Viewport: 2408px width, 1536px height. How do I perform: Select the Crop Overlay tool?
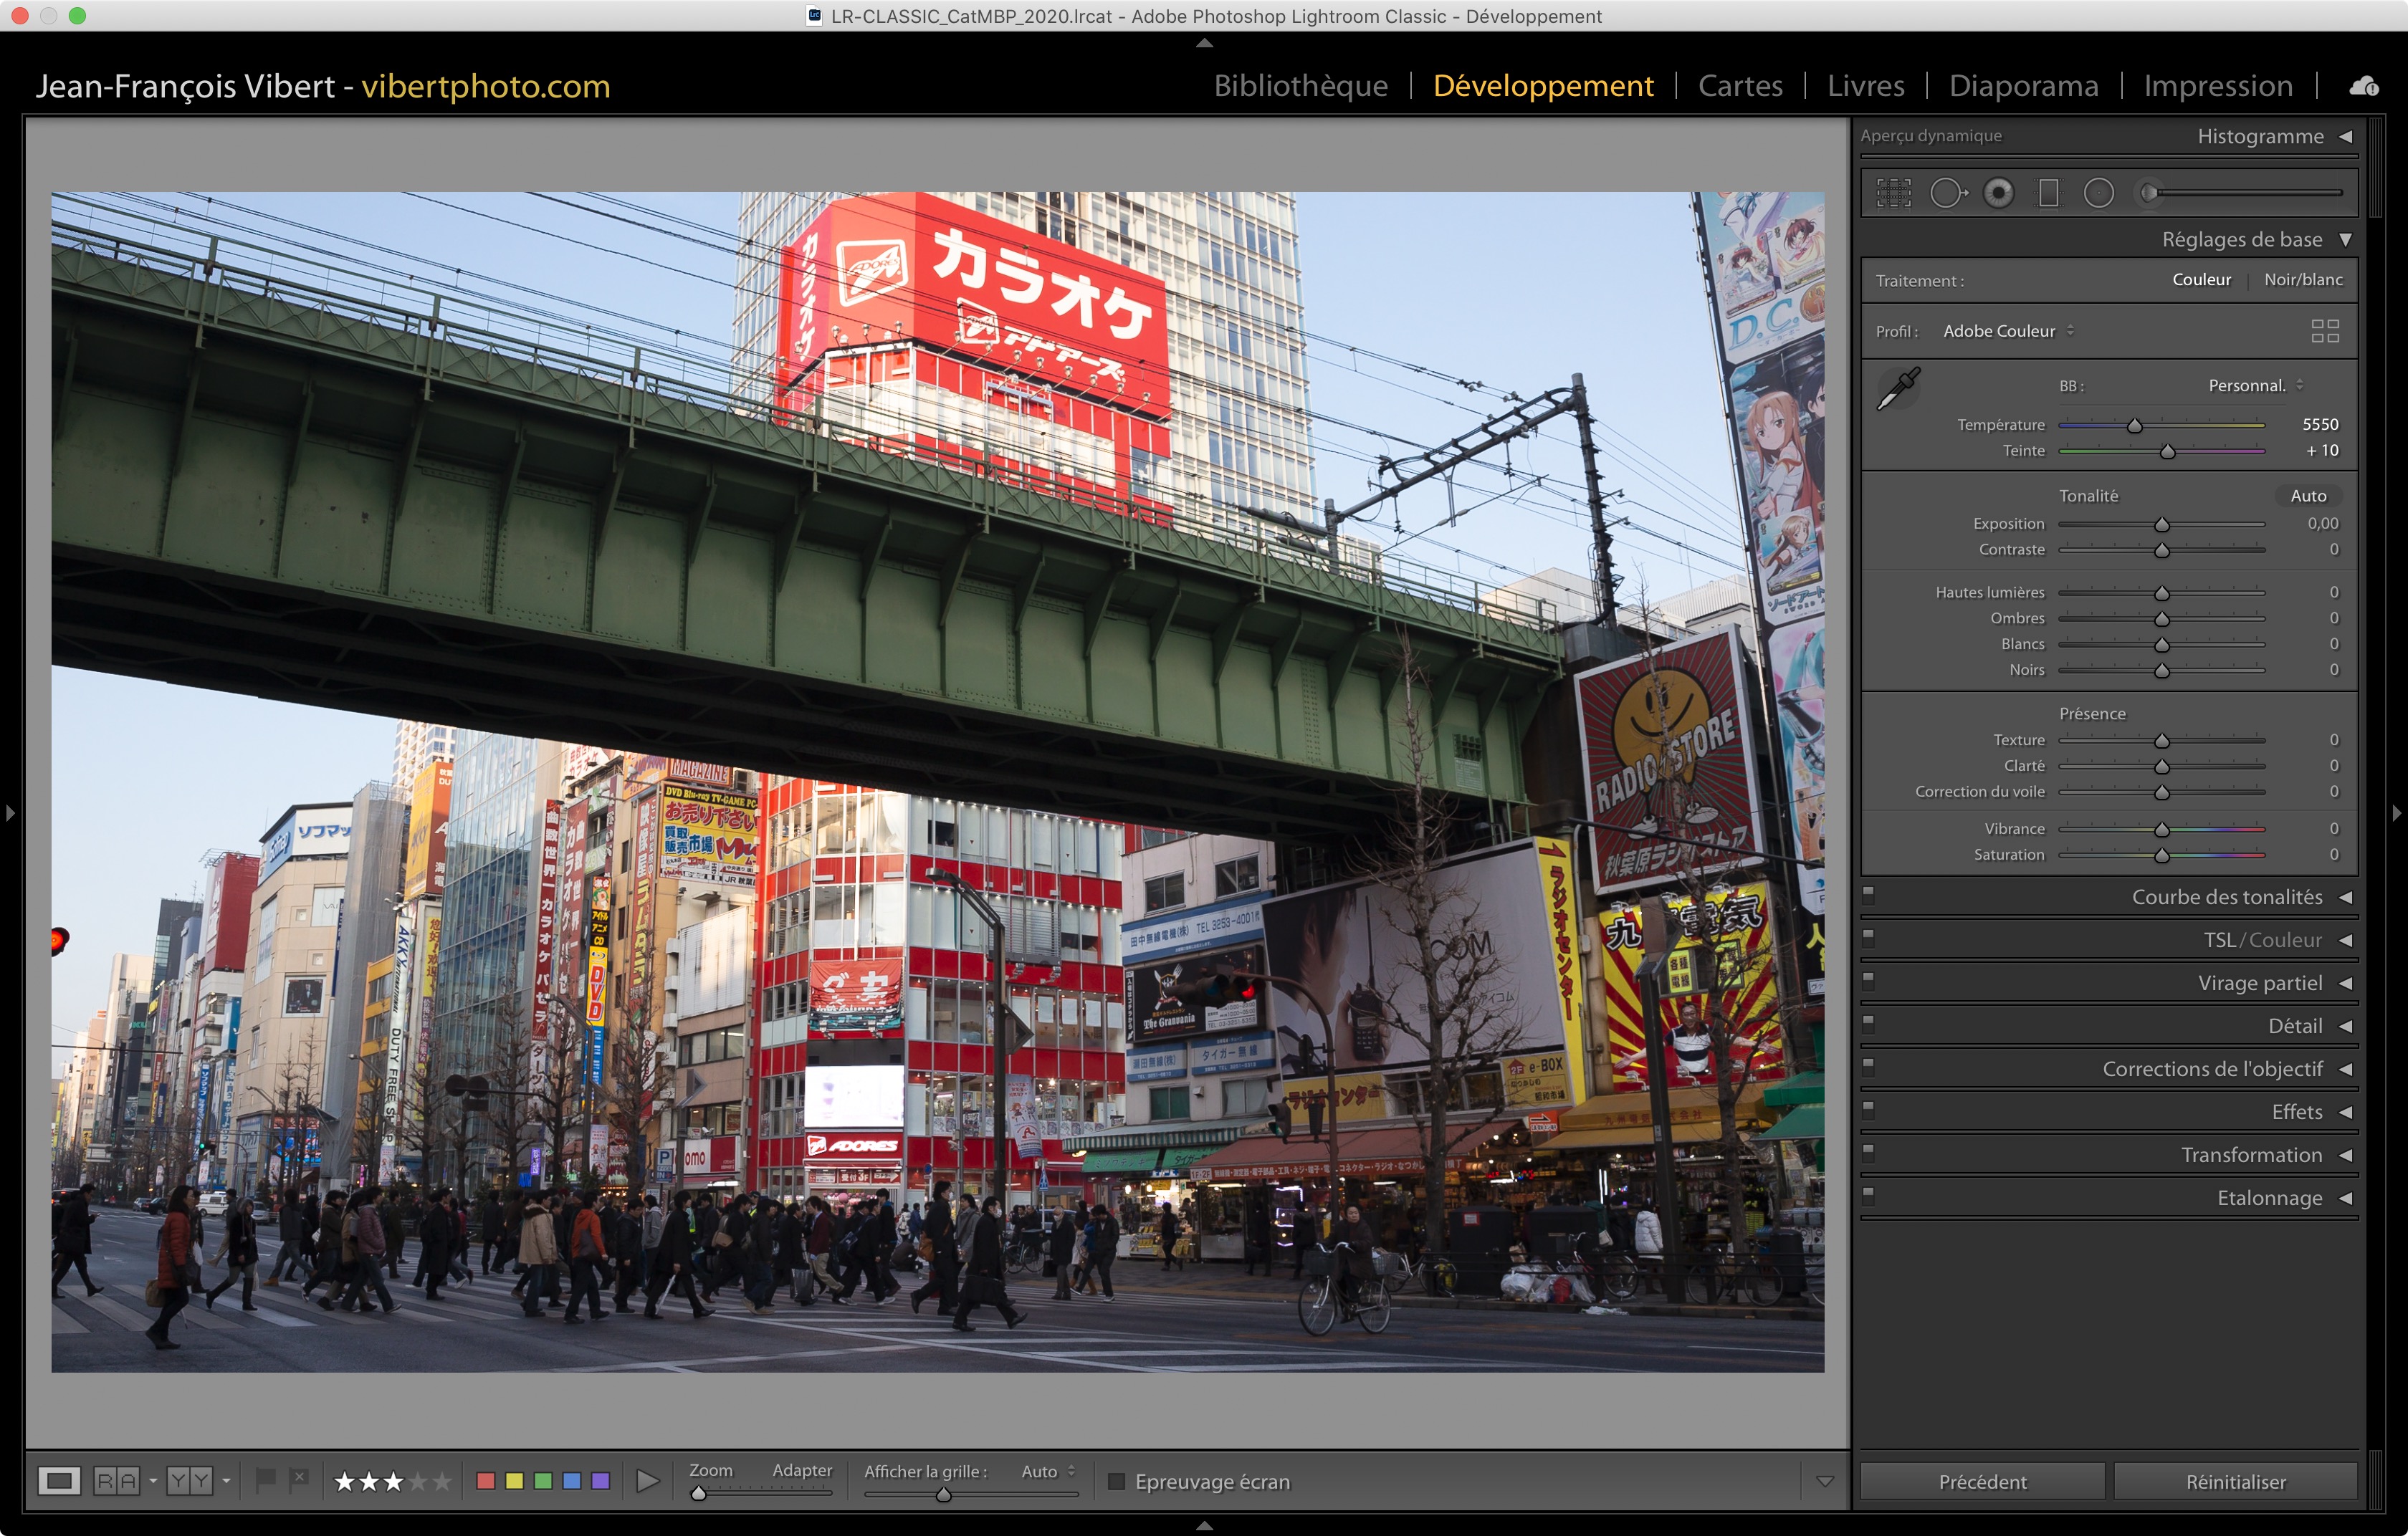coord(1893,193)
